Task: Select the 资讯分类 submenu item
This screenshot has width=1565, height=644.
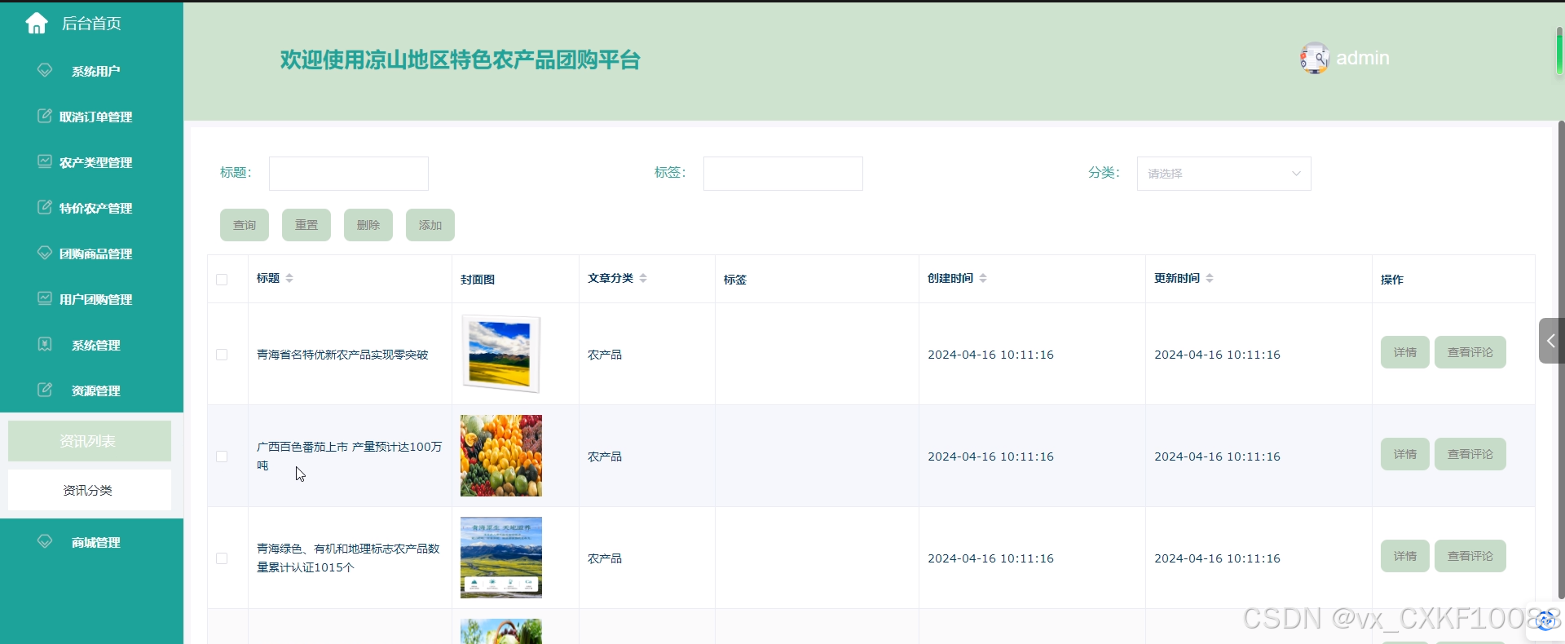Action: point(90,490)
